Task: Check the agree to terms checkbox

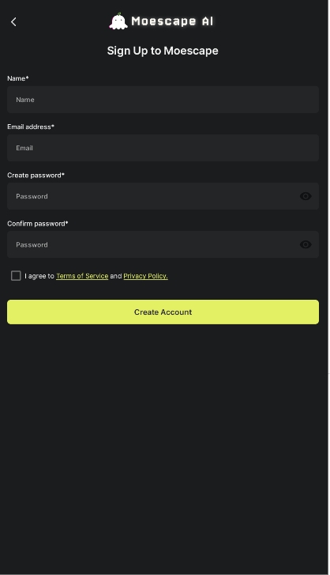Action: pos(16,276)
